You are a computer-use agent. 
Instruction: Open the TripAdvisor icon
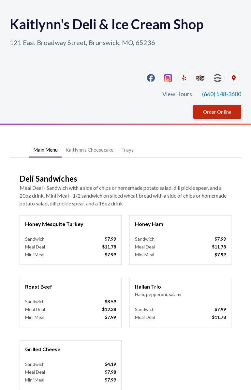tap(200, 78)
